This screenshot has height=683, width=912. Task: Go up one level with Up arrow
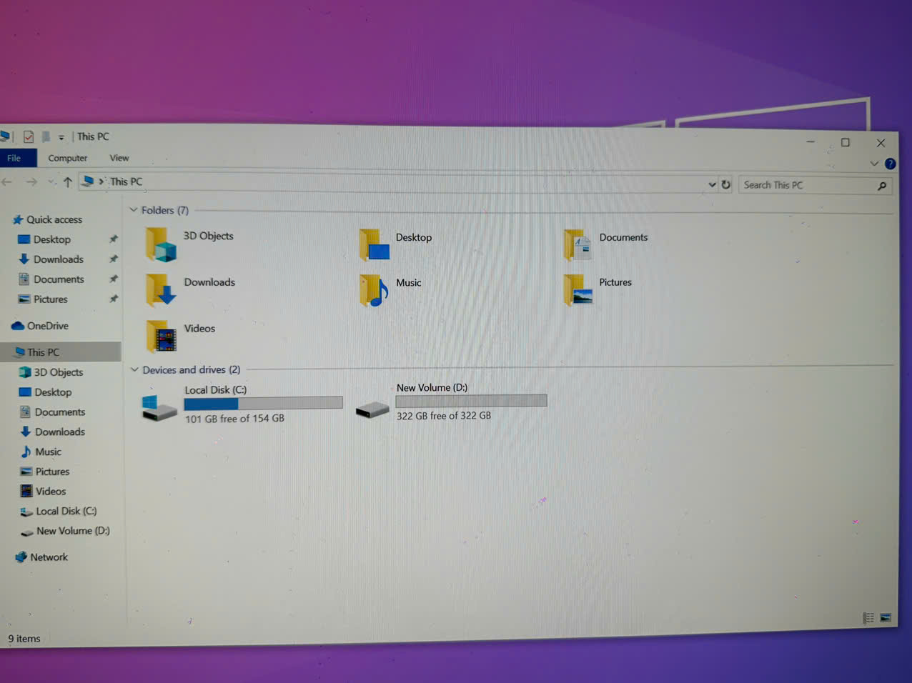point(67,182)
